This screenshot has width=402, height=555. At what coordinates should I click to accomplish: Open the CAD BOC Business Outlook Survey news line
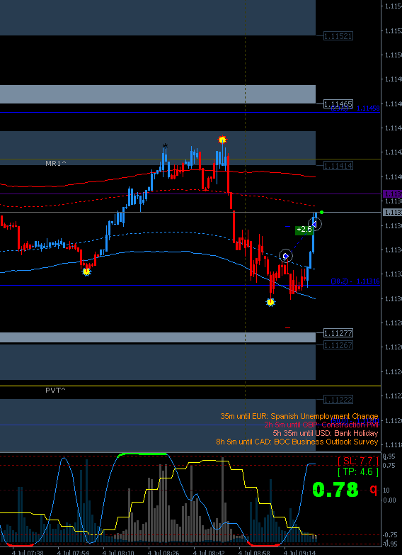pos(297,442)
